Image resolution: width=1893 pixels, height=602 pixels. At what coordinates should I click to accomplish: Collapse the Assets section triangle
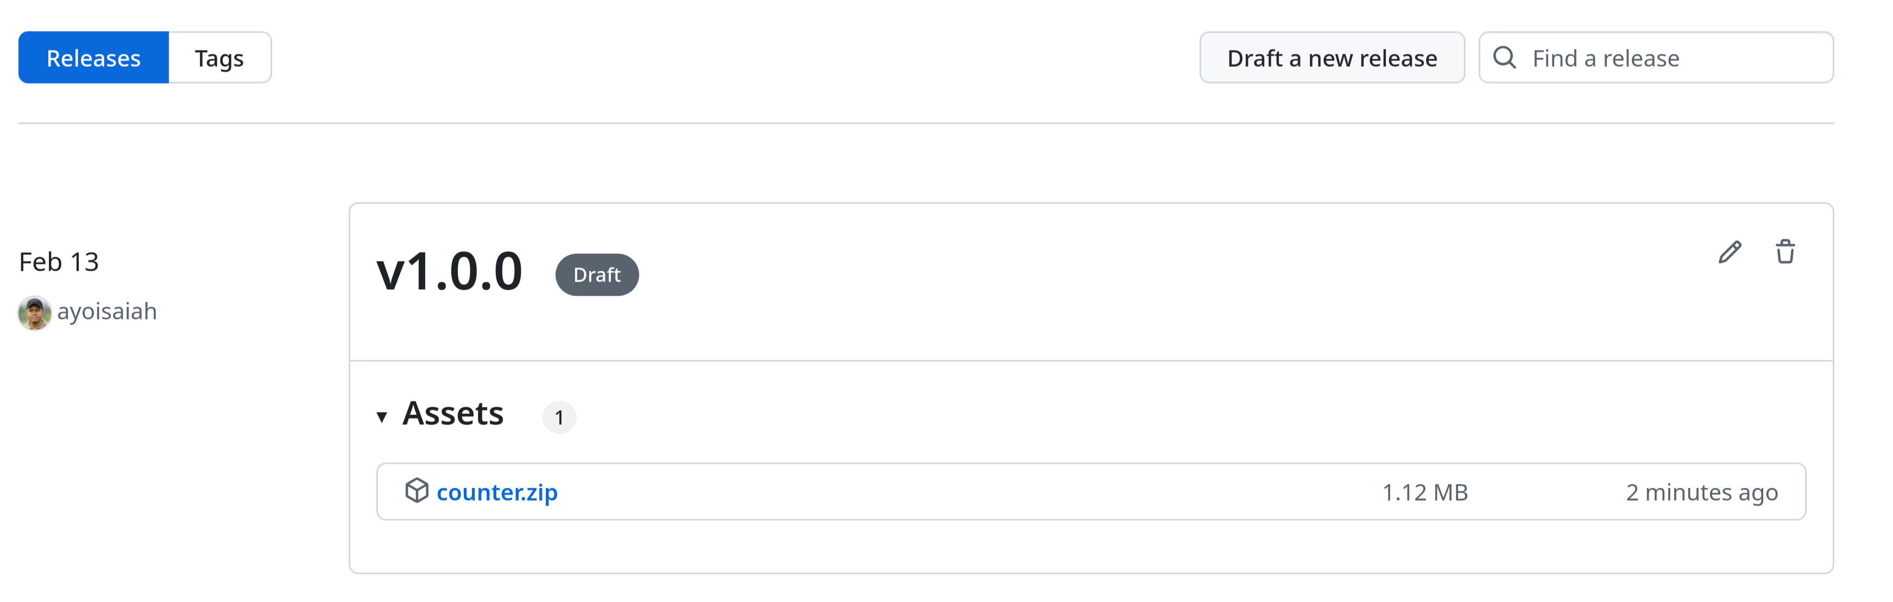pyautogui.click(x=382, y=417)
